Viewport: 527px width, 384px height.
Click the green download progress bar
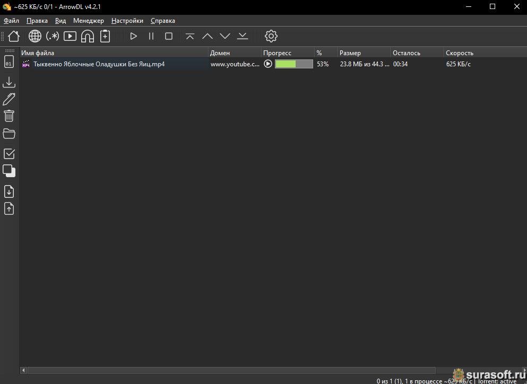coord(293,64)
